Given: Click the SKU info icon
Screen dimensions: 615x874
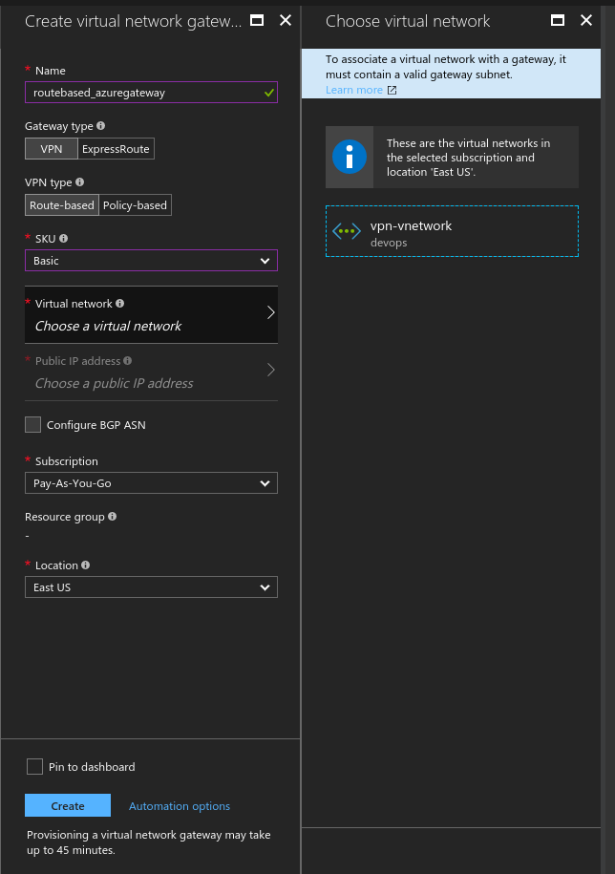Looking at the screenshot, I should click(63, 239).
